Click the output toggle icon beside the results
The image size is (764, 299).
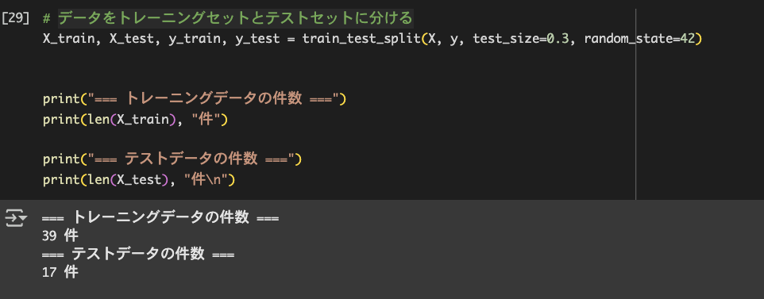click(16, 218)
